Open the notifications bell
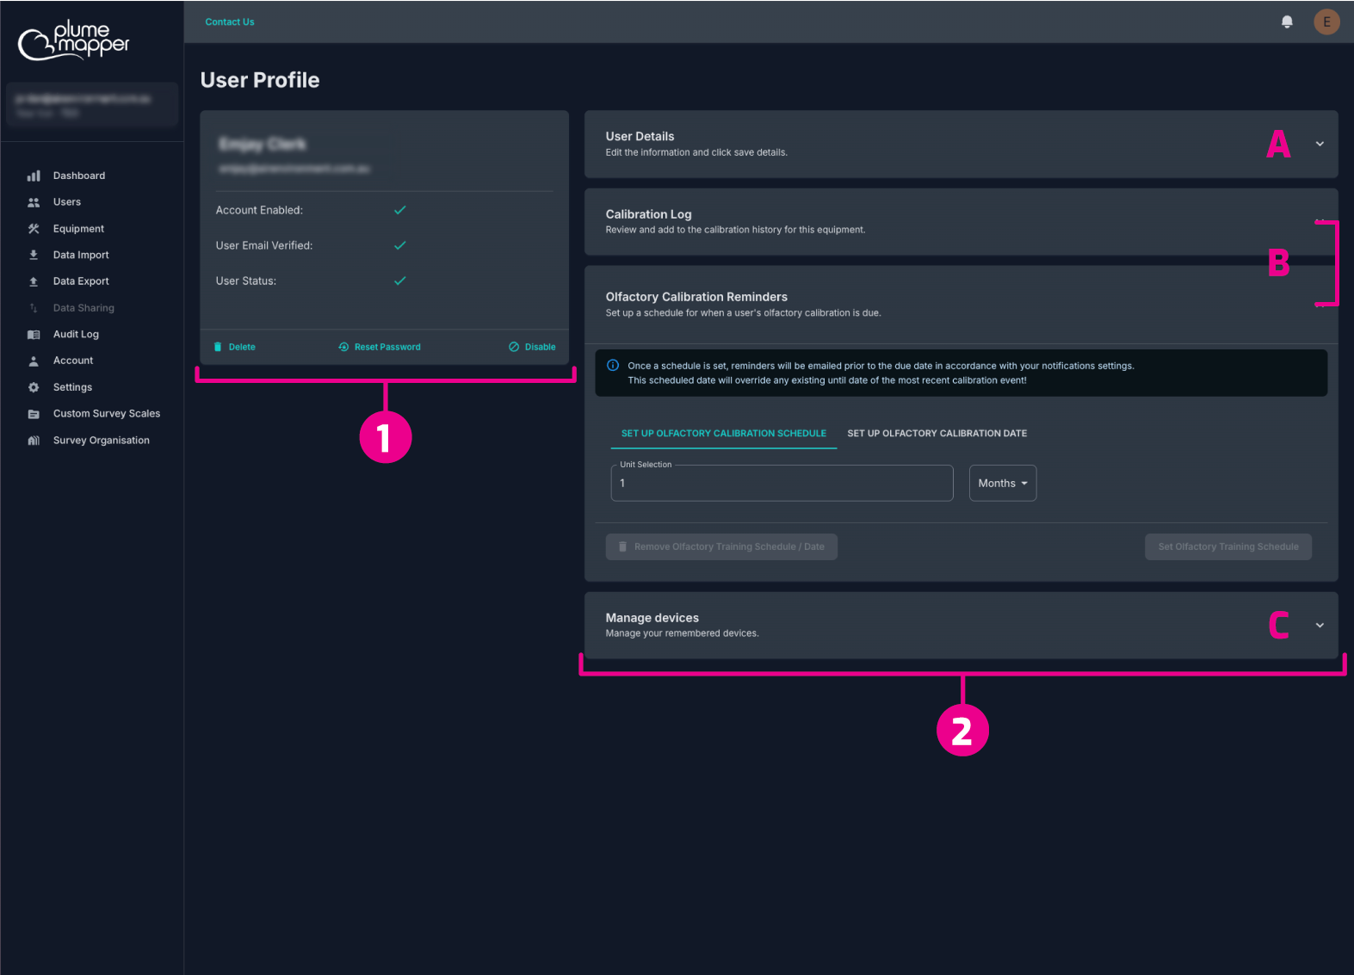The height and width of the screenshot is (975, 1354). 1287,22
